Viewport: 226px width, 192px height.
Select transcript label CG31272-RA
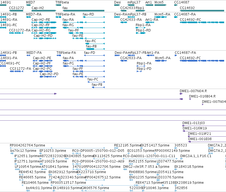tap(20, 30)
